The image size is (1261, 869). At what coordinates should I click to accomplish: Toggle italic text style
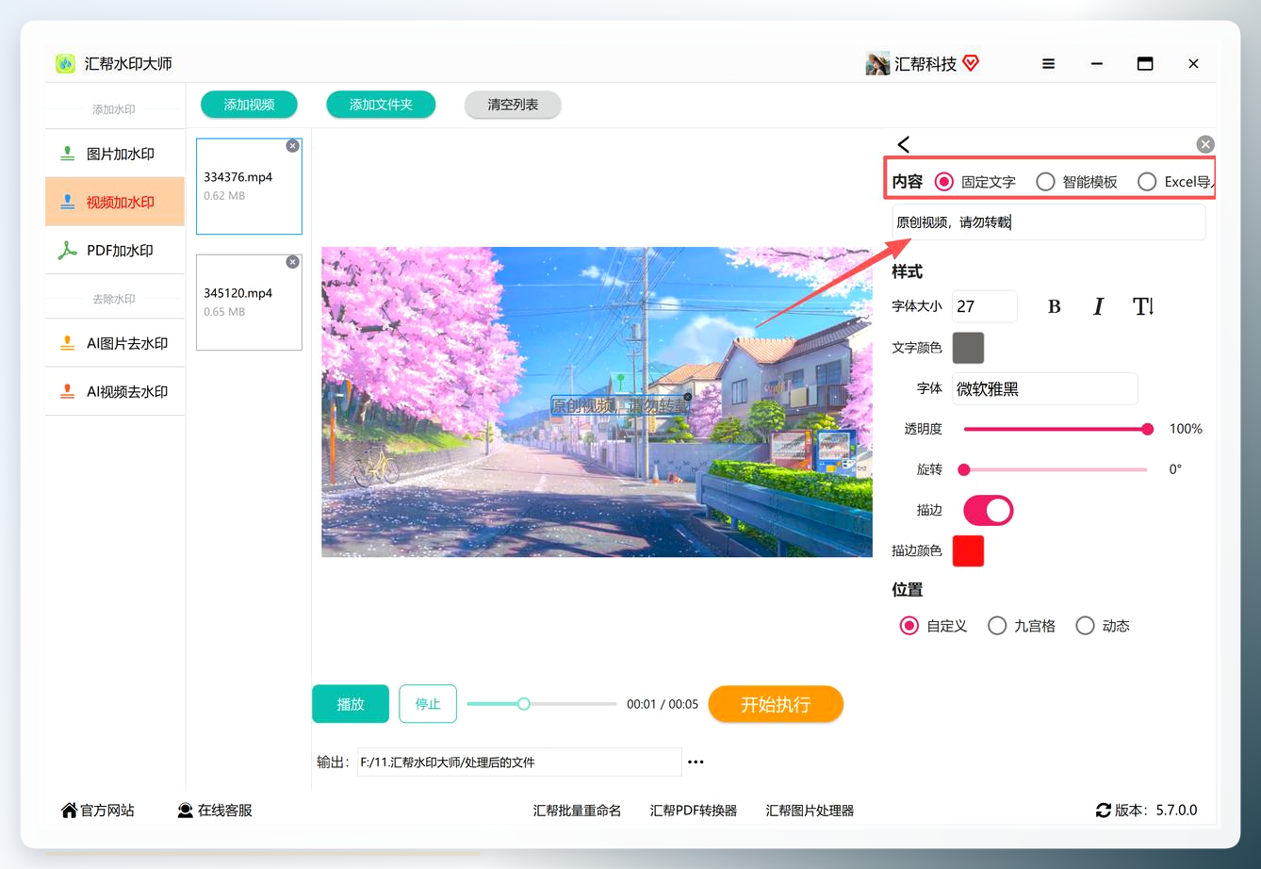point(1098,306)
